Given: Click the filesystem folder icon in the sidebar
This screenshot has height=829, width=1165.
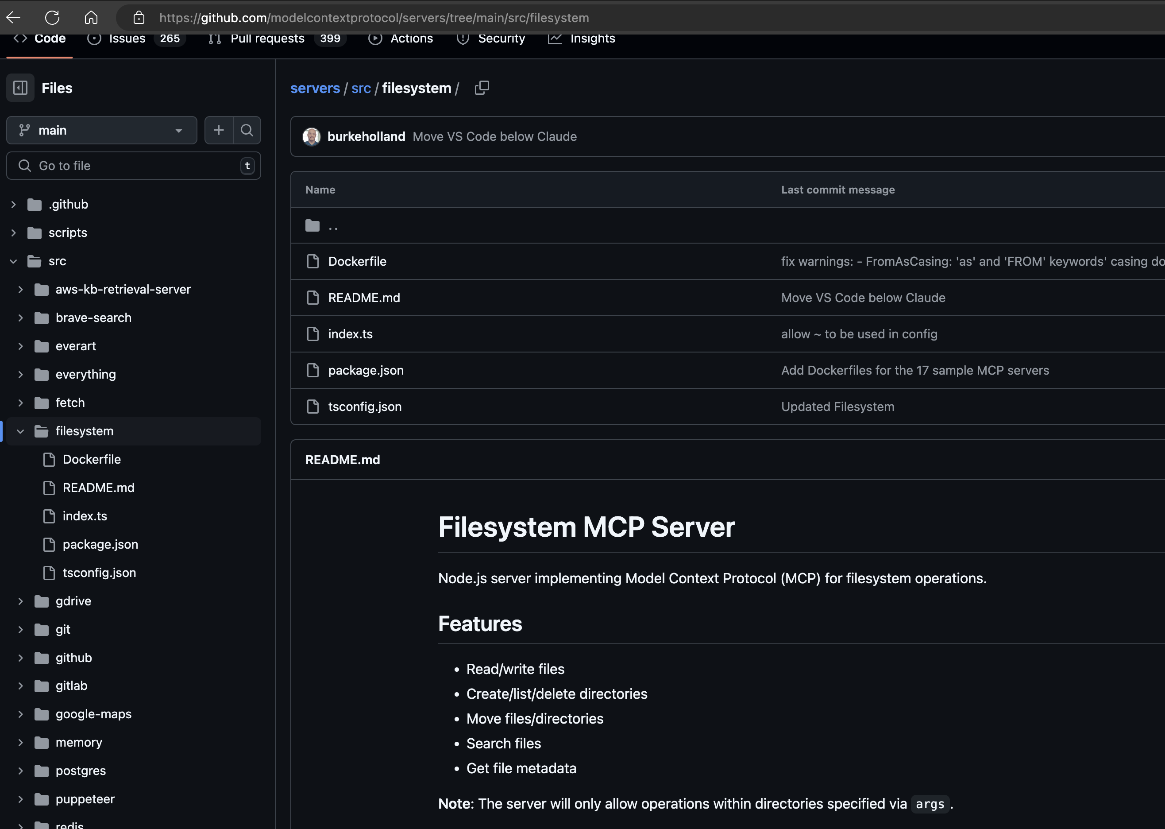Looking at the screenshot, I should (41, 431).
